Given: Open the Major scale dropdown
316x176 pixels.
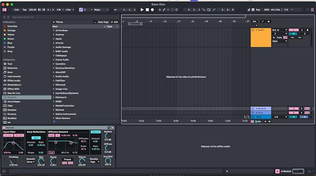Looking at the screenshot, I should pyautogui.click(x=101, y=10).
